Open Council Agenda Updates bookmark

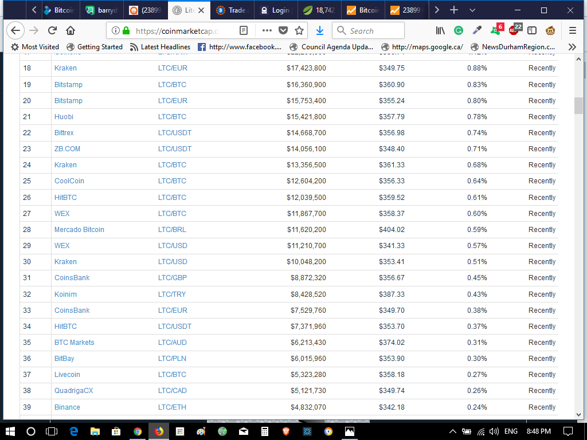coord(331,47)
